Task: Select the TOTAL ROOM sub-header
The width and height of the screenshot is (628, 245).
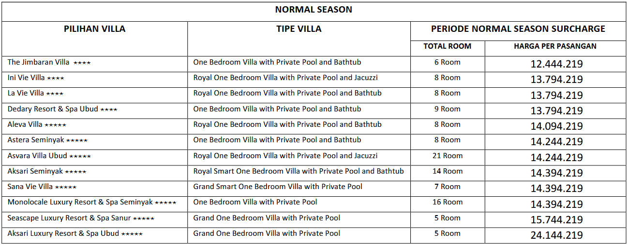Action: coord(447,46)
